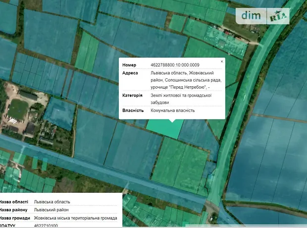Click the Комунальна власність value
Viewport: 307px width, 228px height.
pos(172,110)
